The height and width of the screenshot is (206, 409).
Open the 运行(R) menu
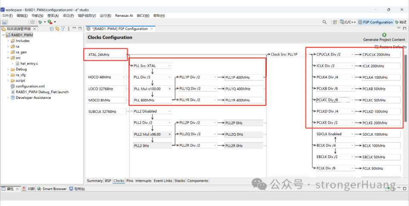click(105, 16)
